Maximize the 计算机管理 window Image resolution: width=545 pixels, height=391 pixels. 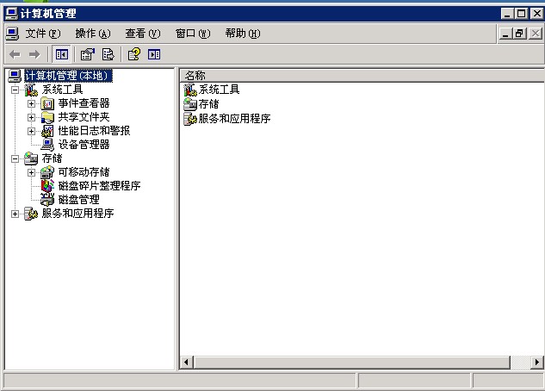[x=522, y=14]
